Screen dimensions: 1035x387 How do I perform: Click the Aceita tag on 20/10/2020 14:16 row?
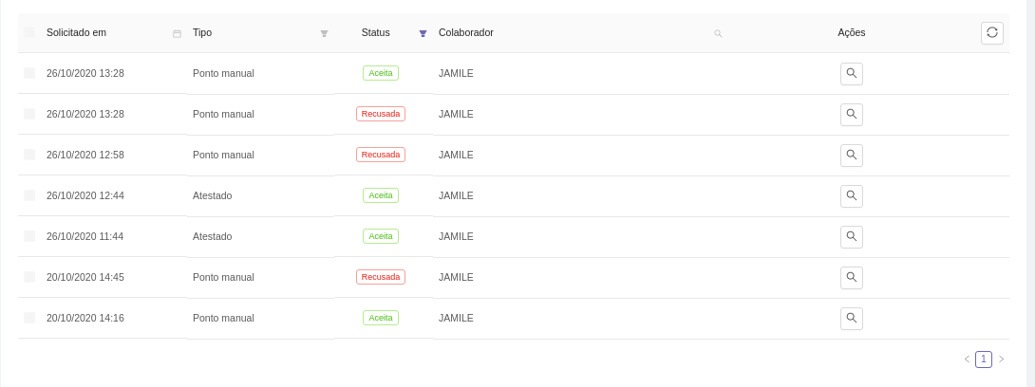pyautogui.click(x=381, y=318)
